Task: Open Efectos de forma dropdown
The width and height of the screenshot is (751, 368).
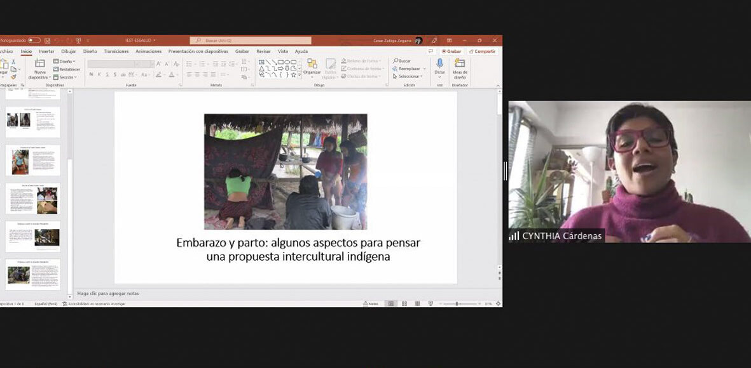Action: coord(362,77)
